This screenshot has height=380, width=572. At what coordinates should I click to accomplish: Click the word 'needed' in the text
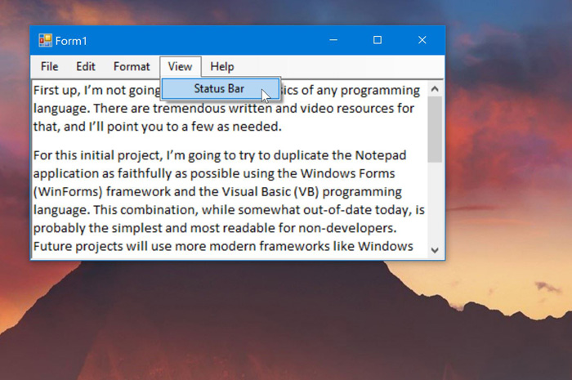[255, 127]
